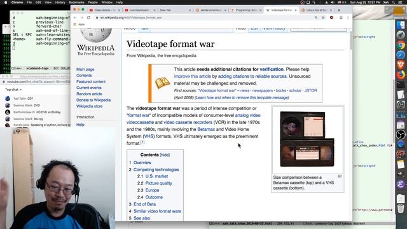Screen dimensions: 407x229
Task: Click 'HD DVD vs BluRay' chat message
Action: [x=48, y=113]
